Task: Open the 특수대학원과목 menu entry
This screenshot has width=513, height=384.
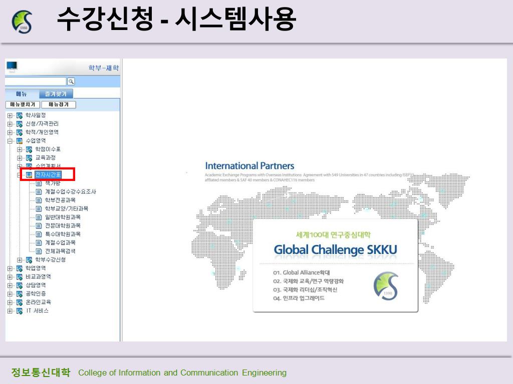Action: coord(63,234)
